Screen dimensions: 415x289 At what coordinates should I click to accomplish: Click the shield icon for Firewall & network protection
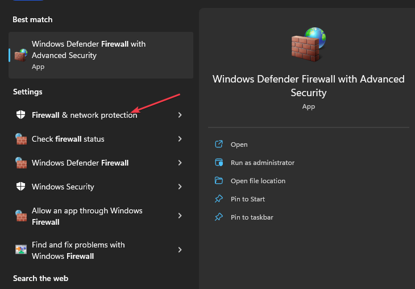tap(20, 115)
